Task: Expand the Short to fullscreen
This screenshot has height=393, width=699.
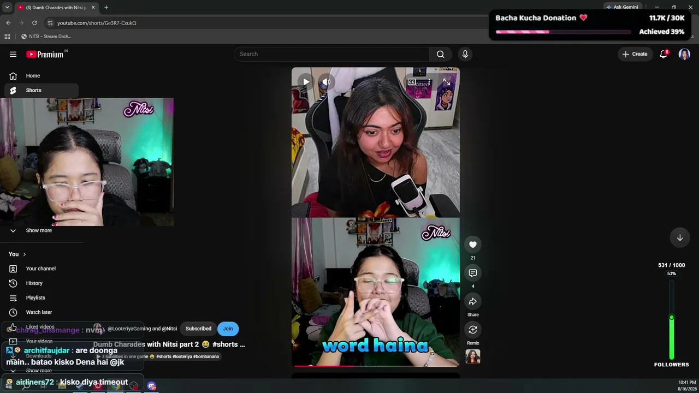Action: (447, 82)
